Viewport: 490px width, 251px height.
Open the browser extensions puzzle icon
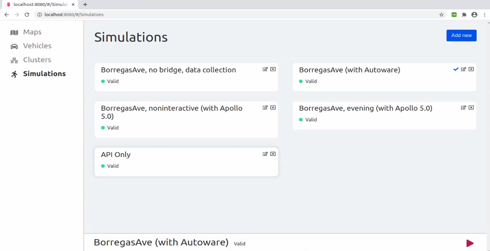pyautogui.click(x=464, y=15)
